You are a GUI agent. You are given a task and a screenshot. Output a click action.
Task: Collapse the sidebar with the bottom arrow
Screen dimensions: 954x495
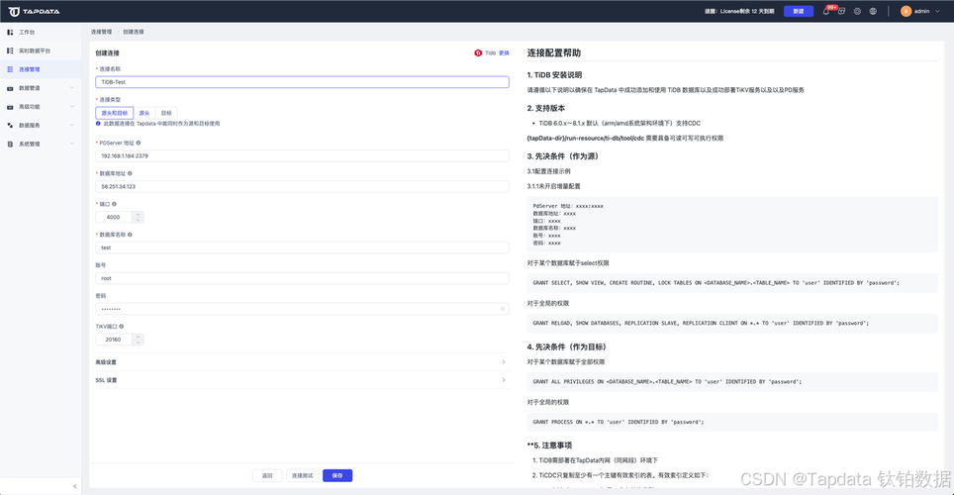(75, 486)
